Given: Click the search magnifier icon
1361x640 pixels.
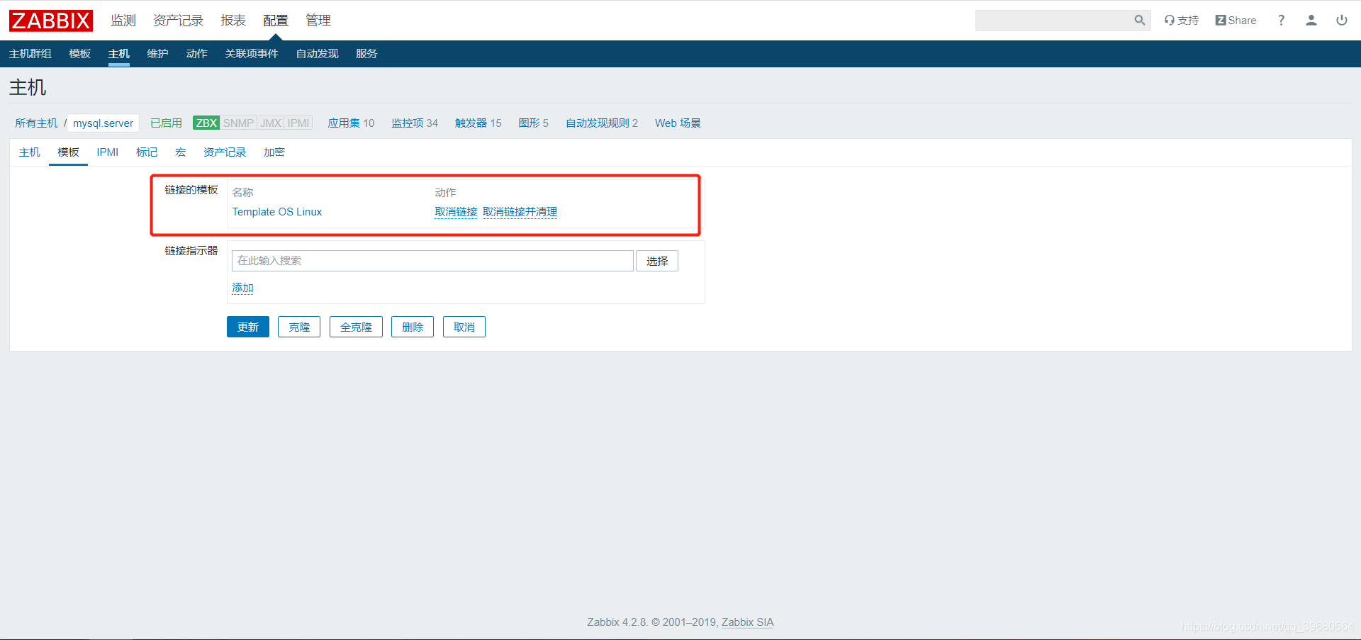Looking at the screenshot, I should [x=1139, y=21].
